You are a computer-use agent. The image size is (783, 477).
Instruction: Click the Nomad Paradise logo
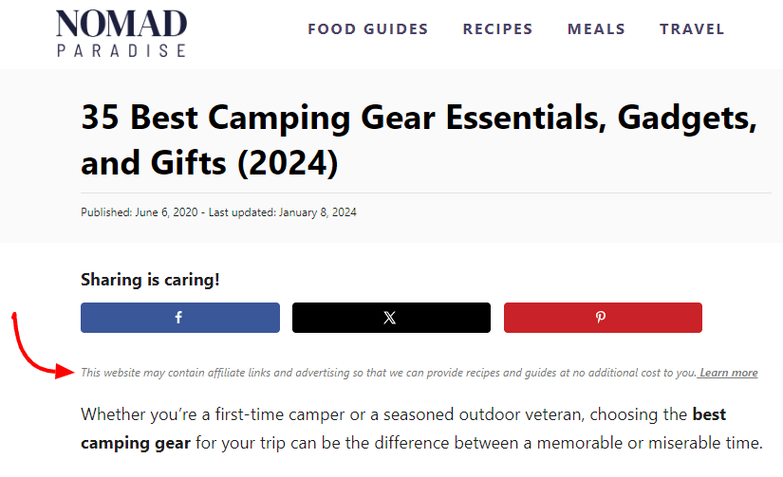point(121,33)
